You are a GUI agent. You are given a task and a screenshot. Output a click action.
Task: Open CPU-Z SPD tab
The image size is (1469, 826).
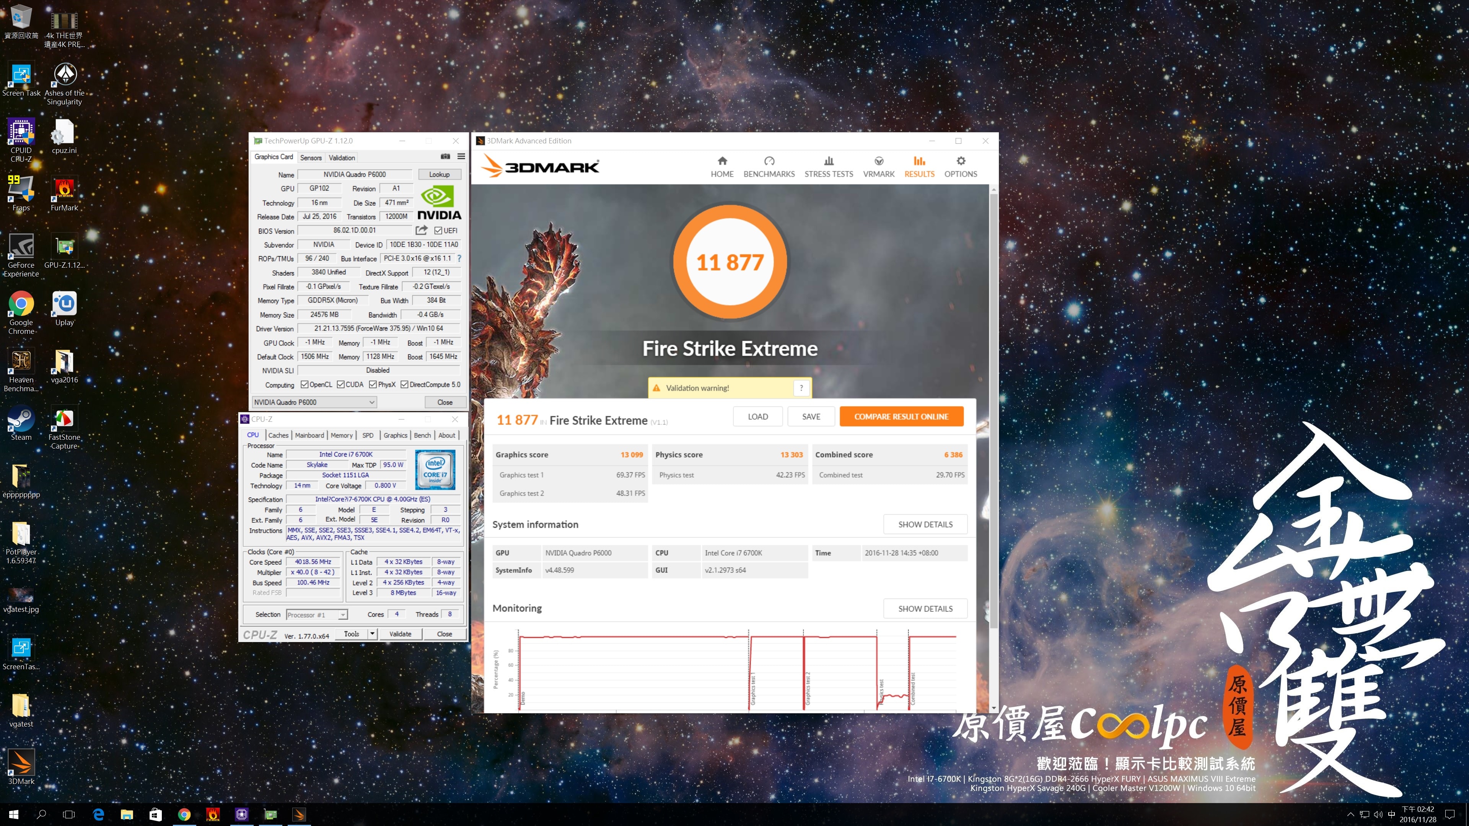[x=368, y=435]
